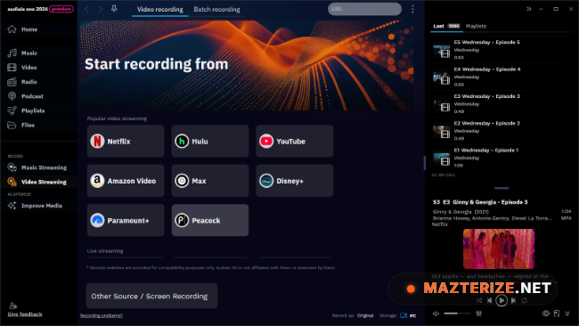Select Wednesday - Episode 5 in list
The height and width of the screenshot is (326, 579).
pyautogui.click(x=499, y=50)
